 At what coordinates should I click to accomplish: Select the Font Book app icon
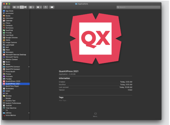coord(4,35)
